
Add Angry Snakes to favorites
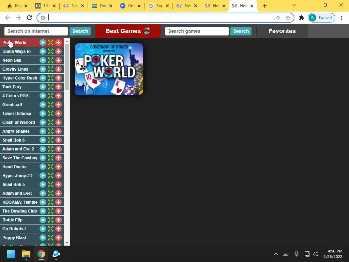pyautogui.click(x=58, y=131)
